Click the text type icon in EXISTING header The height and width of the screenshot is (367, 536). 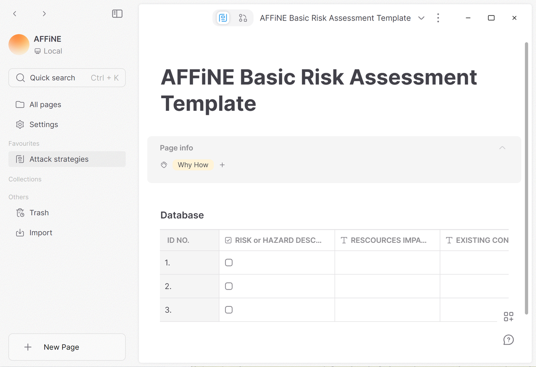[x=449, y=240]
